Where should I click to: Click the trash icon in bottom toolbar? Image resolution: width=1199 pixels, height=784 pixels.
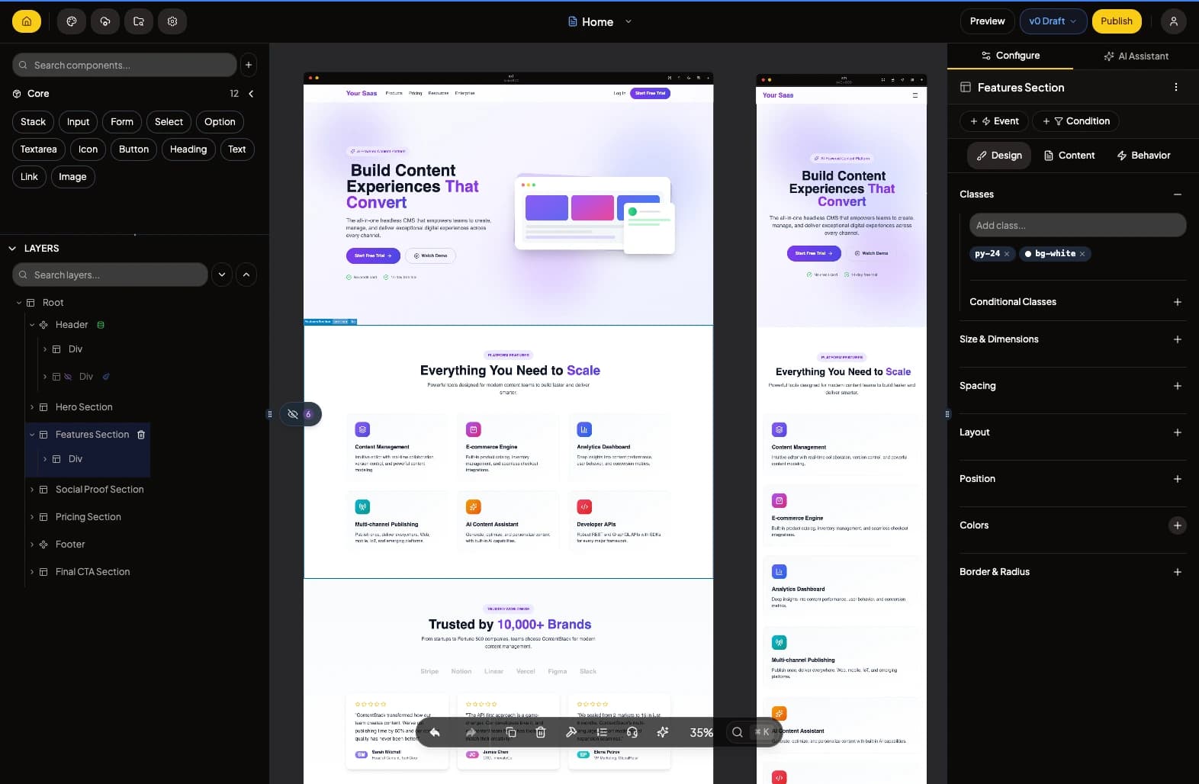(541, 732)
